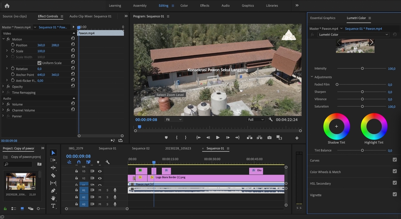Viewport: 401px width, 219px height.
Task: Click the Saturation slider handle
Action: pyautogui.click(x=362, y=106)
